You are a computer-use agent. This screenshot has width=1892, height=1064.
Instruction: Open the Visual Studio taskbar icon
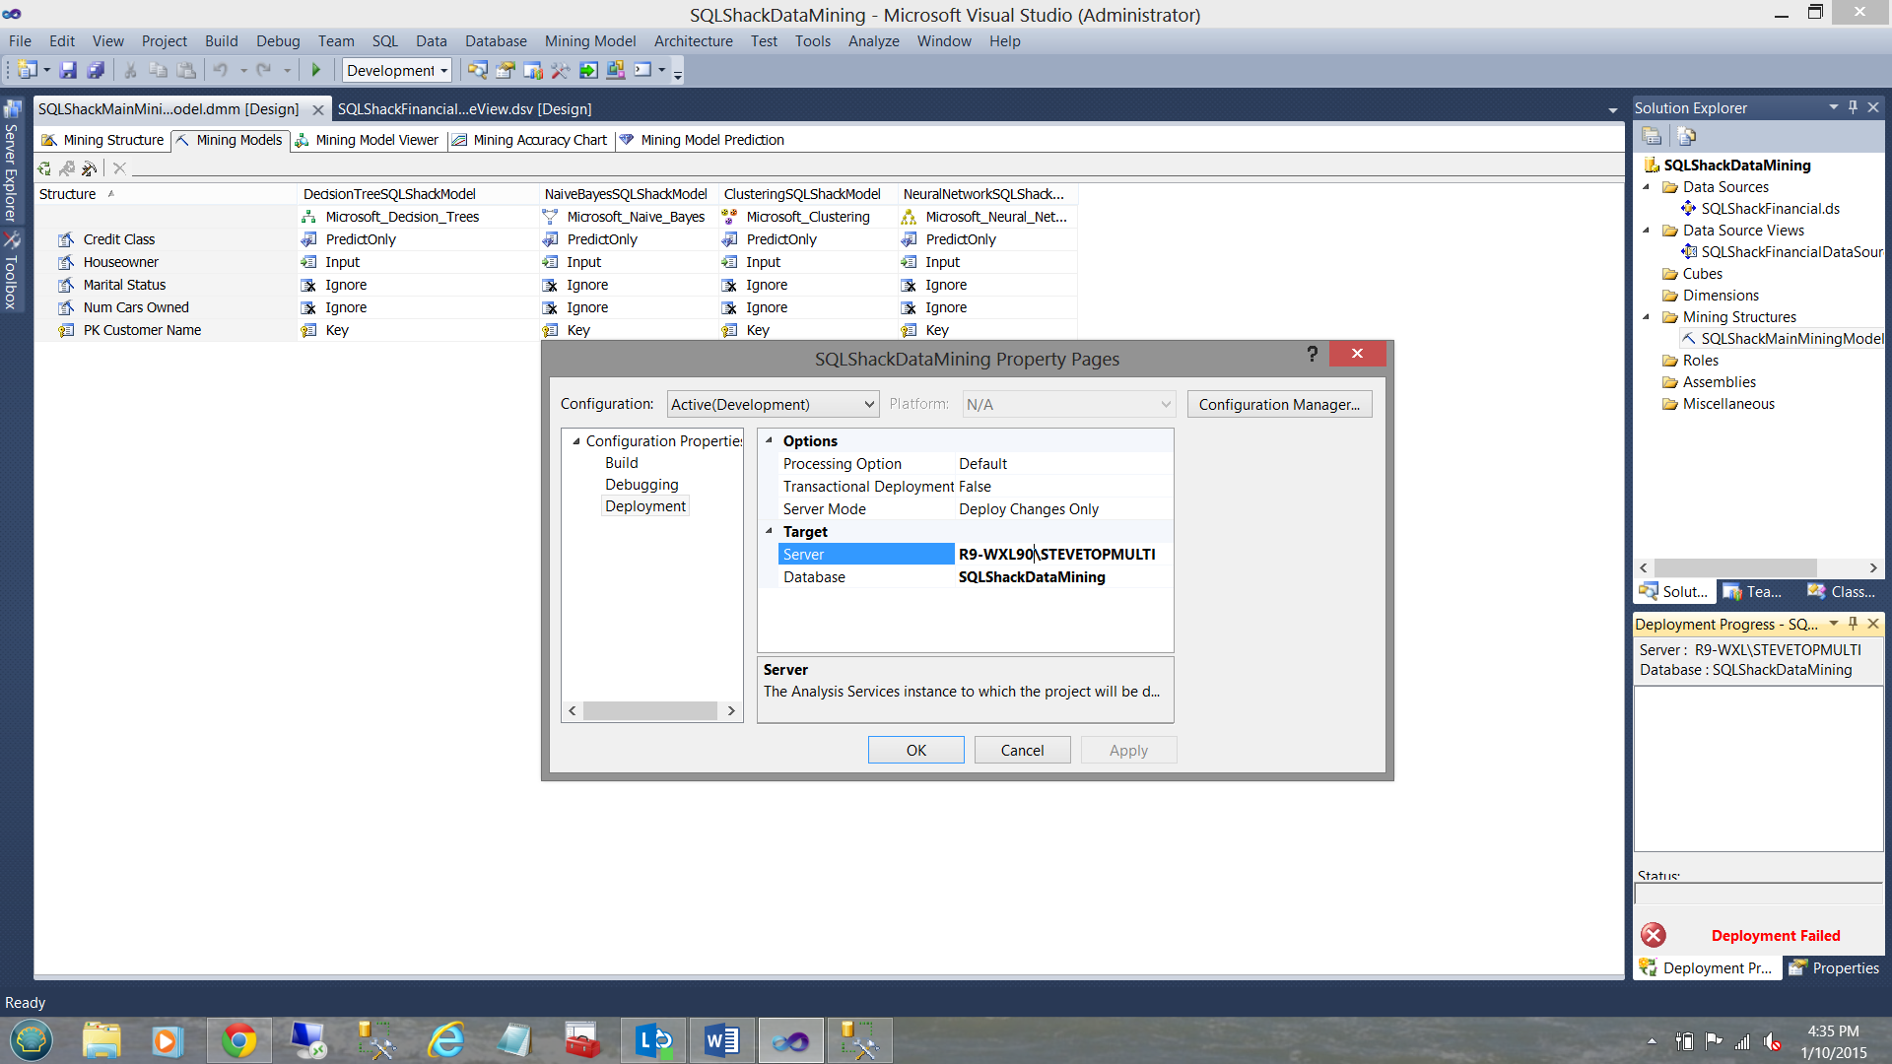(790, 1040)
